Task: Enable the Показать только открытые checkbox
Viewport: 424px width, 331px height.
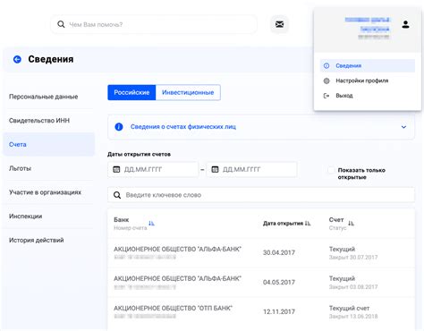Action: point(331,170)
